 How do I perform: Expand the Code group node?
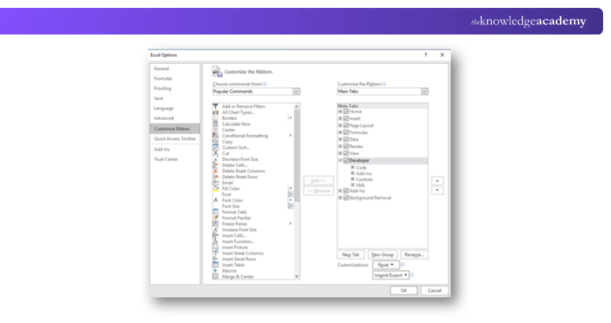tap(353, 167)
